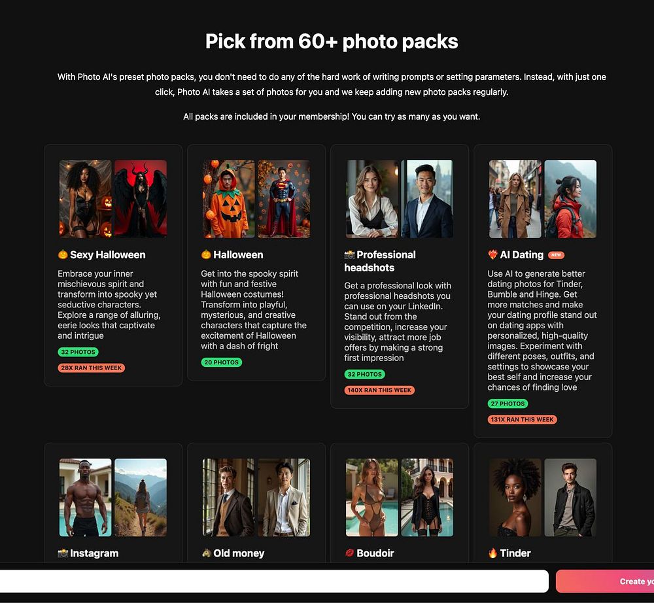This screenshot has width=654, height=603.
Task: Click the camera icon beside Professional headshots
Action: point(349,255)
